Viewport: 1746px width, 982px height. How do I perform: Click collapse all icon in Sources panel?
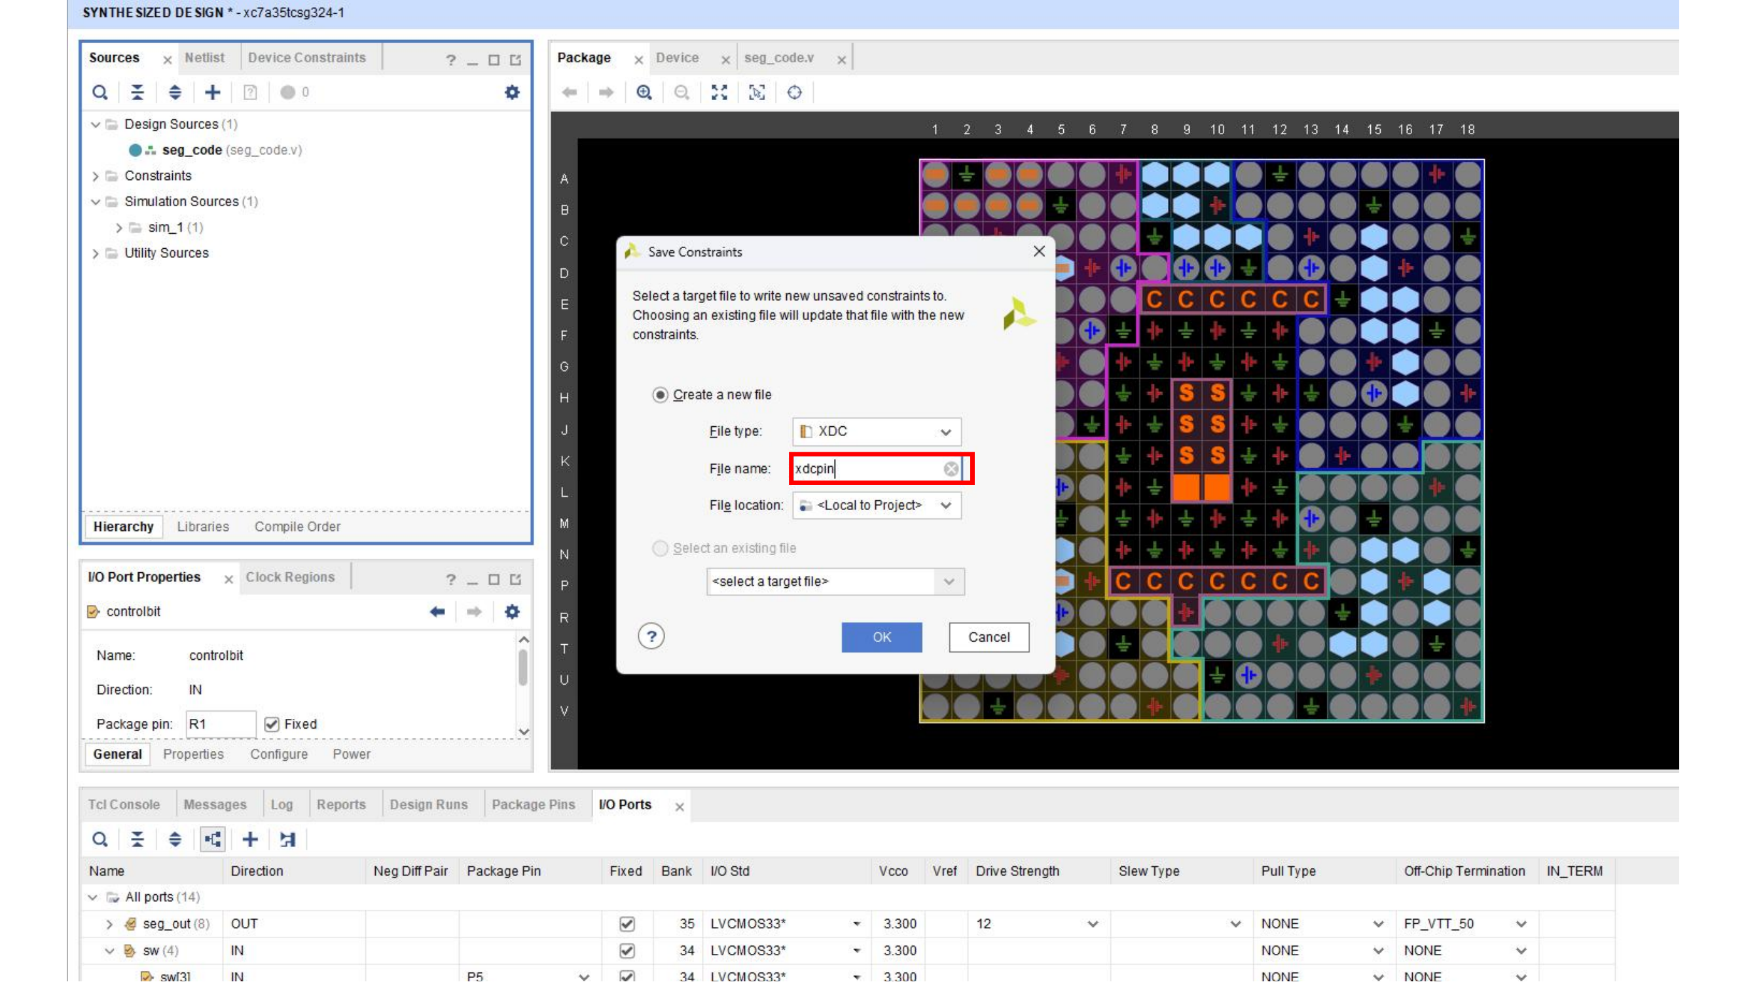point(137,92)
